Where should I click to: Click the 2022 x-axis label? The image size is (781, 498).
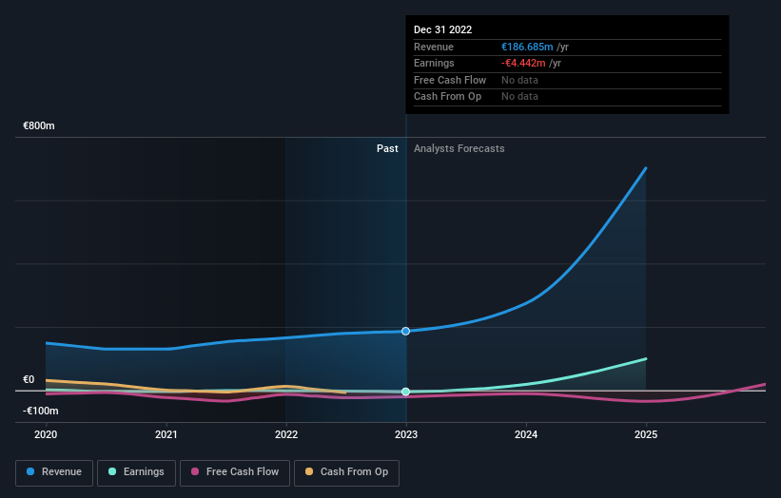click(286, 434)
